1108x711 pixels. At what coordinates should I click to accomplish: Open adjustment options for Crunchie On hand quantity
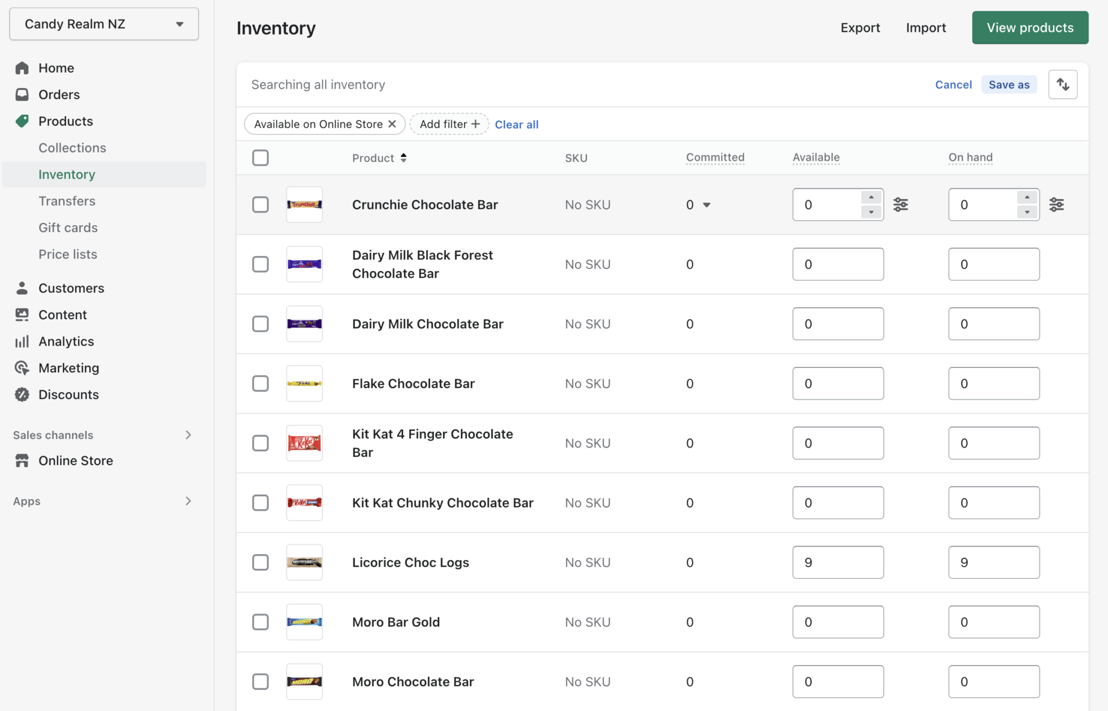coord(1057,205)
